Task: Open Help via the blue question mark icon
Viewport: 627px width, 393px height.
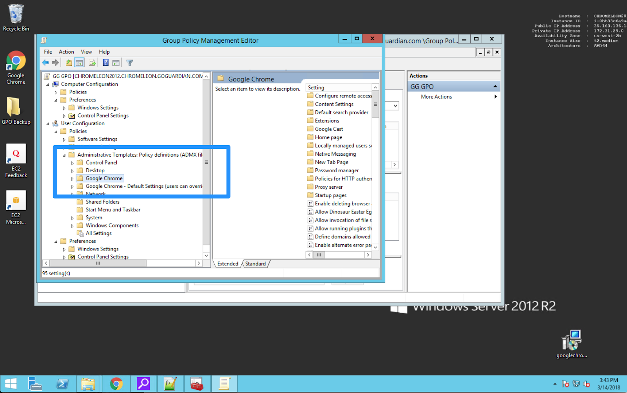Action: pos(105,63)
